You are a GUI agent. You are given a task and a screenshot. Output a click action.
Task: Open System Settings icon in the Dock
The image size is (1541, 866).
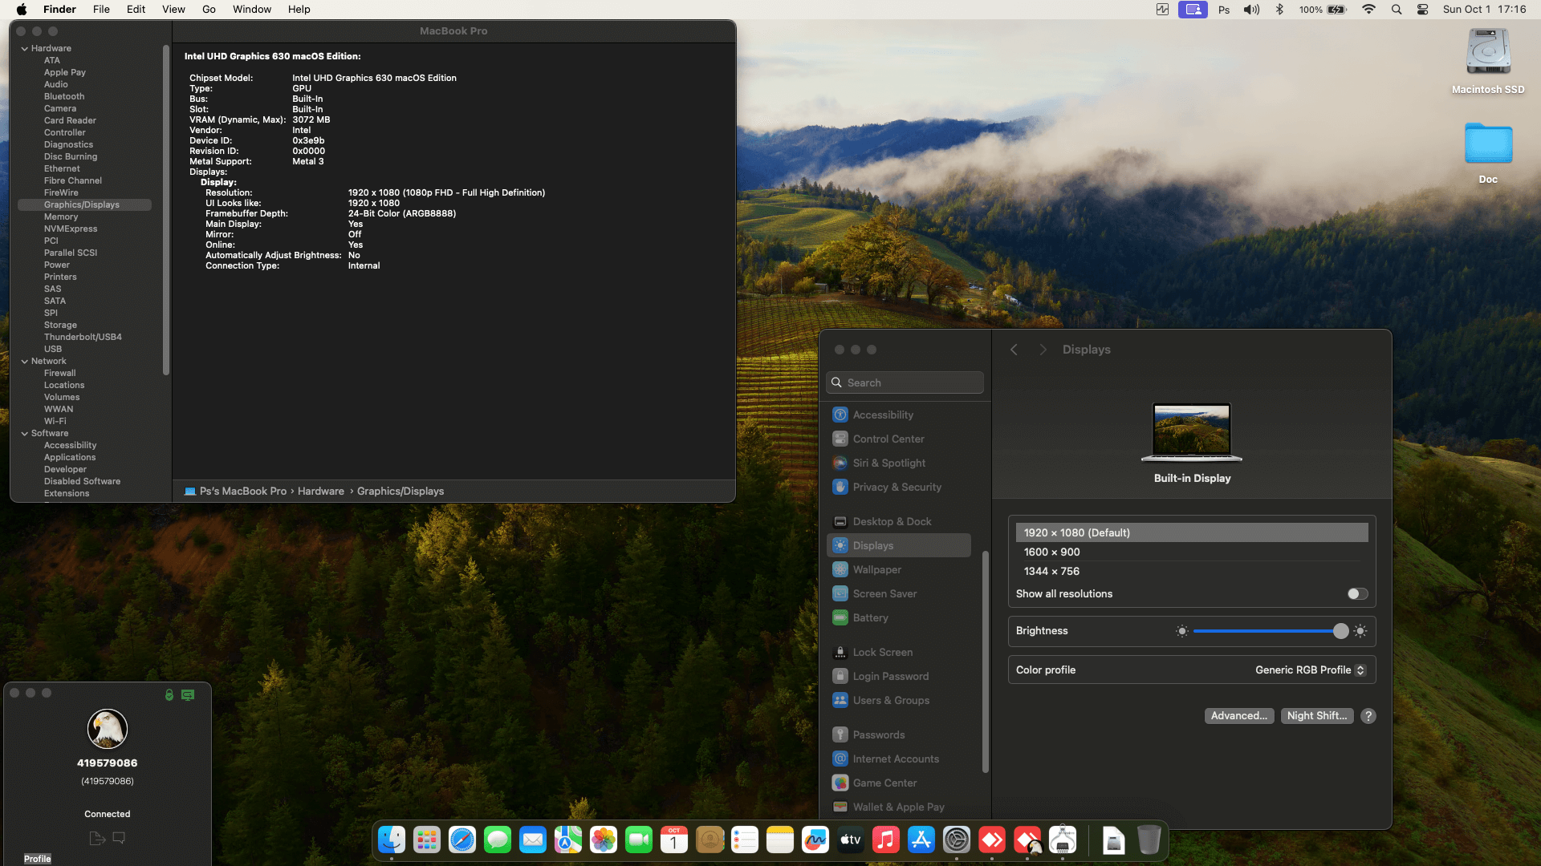click(957, 840)
